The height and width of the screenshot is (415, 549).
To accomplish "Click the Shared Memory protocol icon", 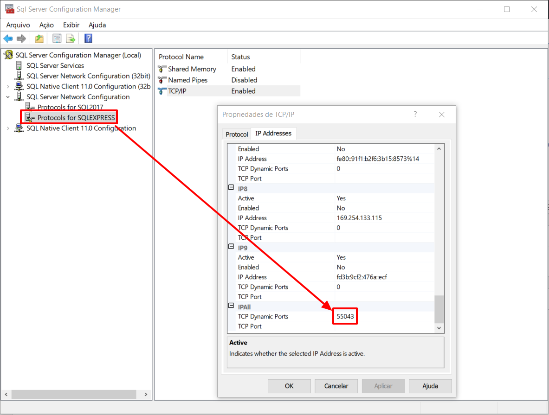I will pyautogui.click(x=162, y=69).
